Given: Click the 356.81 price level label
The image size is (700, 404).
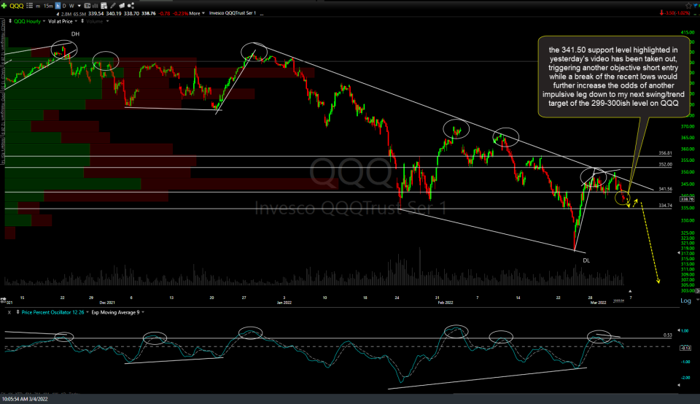Looking at the screenshot, I should point(665,153).
